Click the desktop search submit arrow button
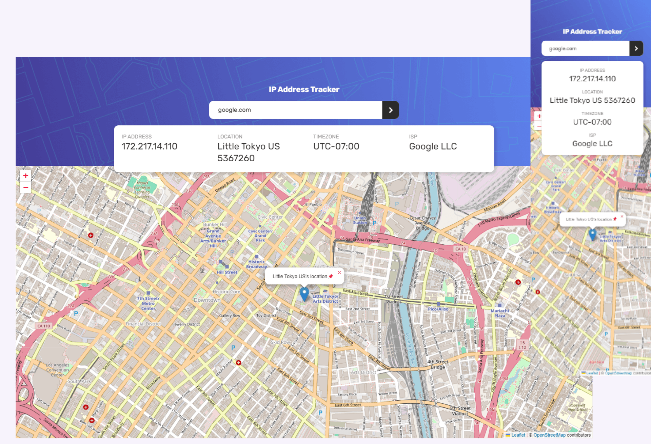 coord(391,110)
